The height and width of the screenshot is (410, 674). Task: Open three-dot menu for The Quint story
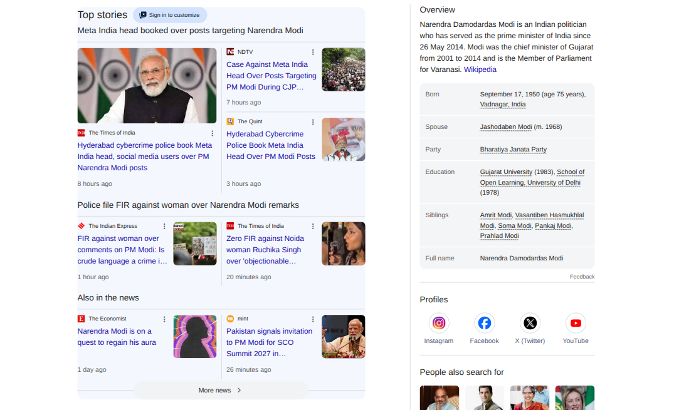tap(313, 122)
